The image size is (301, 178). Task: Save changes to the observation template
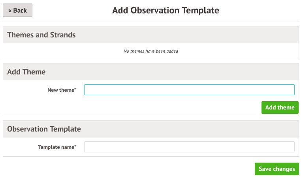pyautogui.click(x=277, y=169)
